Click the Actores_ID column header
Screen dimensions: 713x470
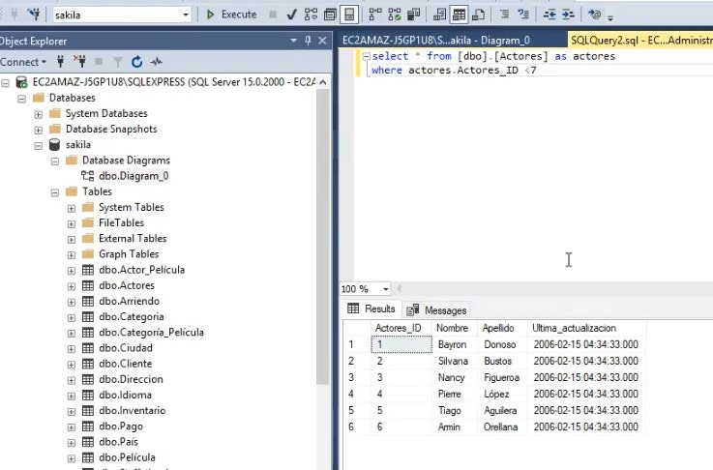401,328
